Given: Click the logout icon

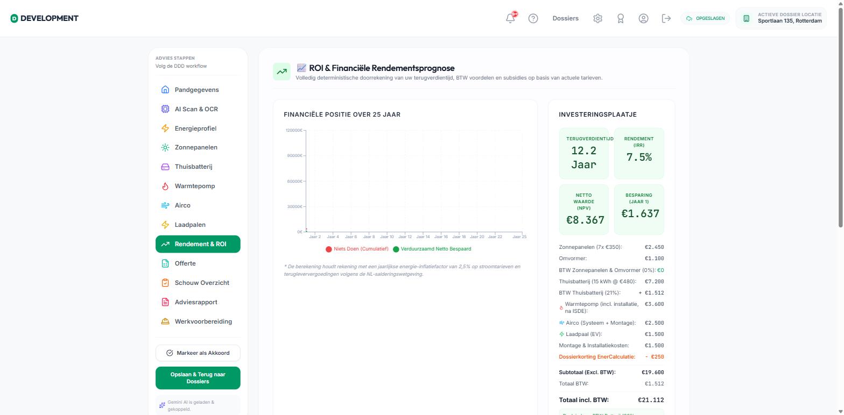Looking at the screenshot, I should click(666, 18).
